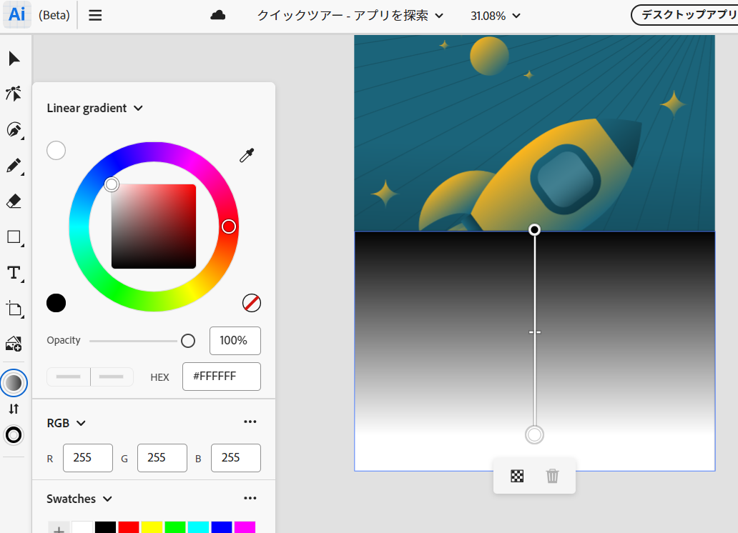Select the Pen tool
The image size is (738, 533).
point(14,130)
